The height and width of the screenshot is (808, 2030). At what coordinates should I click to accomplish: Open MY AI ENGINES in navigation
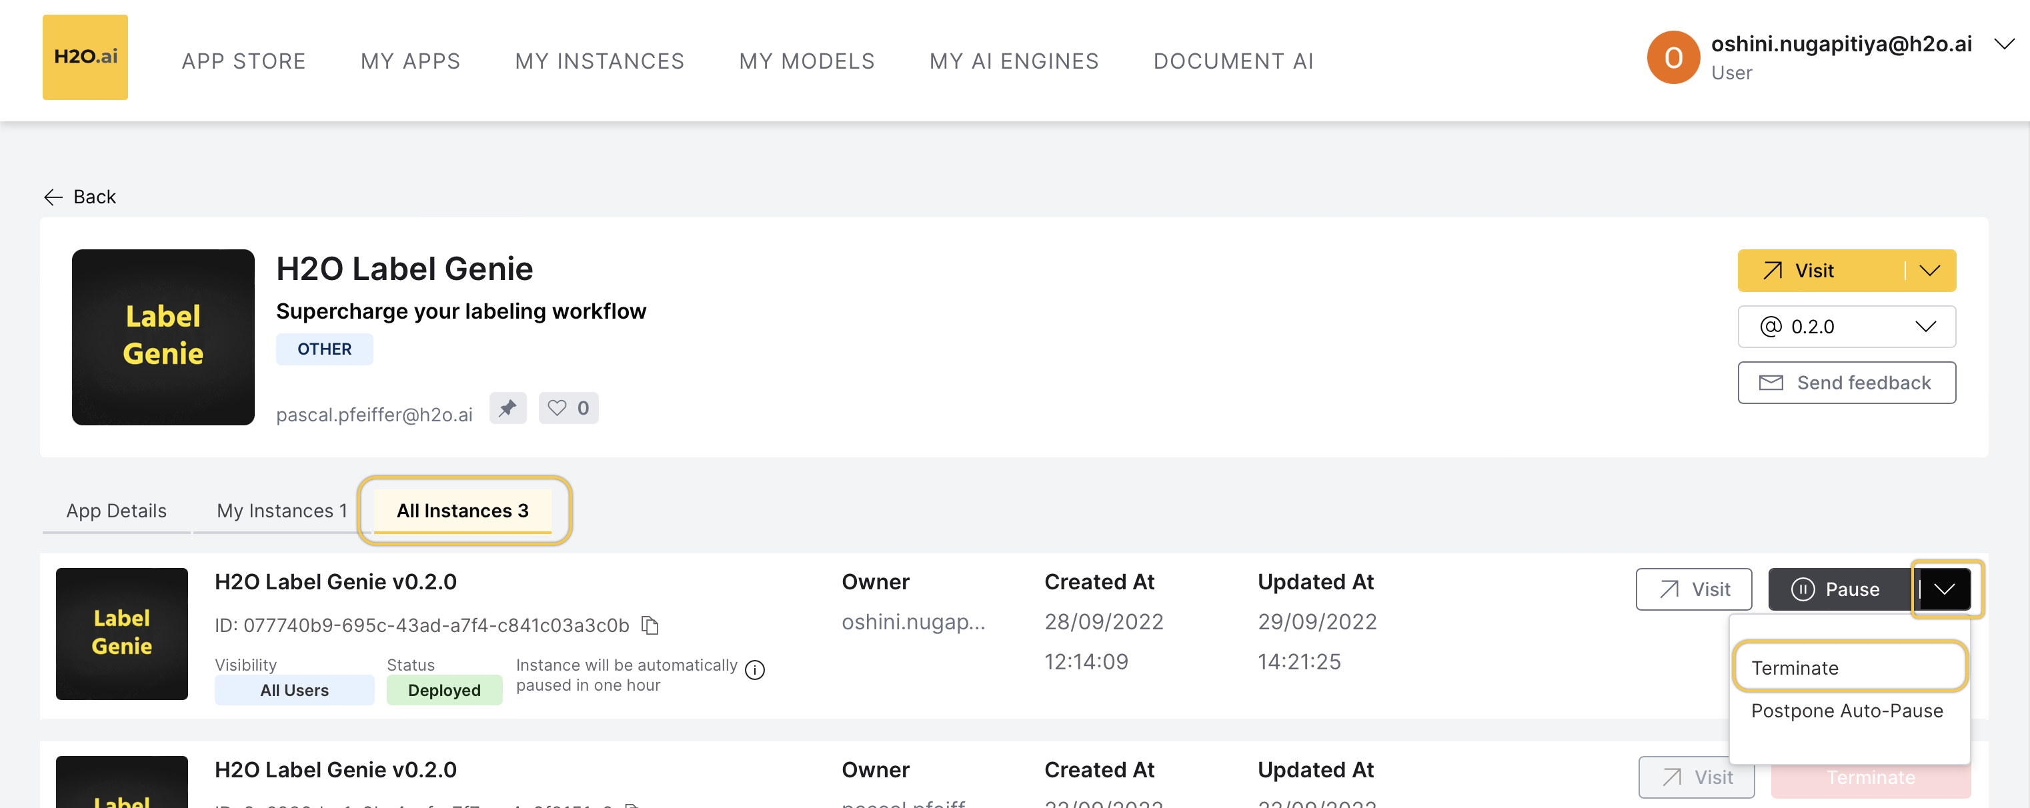coord(1014,61)
